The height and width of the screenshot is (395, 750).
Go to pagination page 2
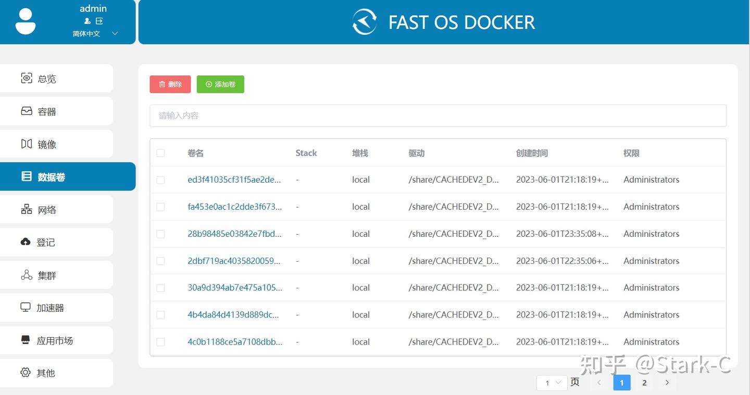pyautogui.click(x=644, y=383)
